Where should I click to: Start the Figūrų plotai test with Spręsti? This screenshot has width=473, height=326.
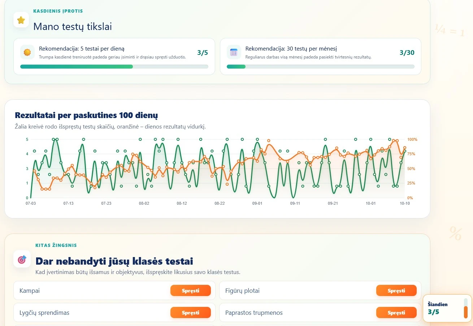[396, 291]
